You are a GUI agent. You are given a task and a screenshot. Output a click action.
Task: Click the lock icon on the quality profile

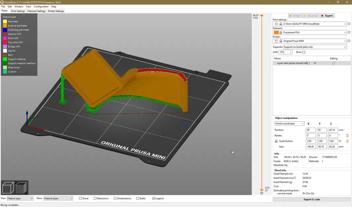coord(281,24)
